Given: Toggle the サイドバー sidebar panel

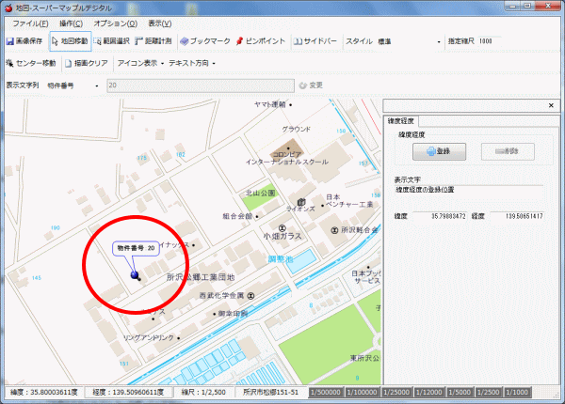Looking at the screenshot, I should [315, 42].
